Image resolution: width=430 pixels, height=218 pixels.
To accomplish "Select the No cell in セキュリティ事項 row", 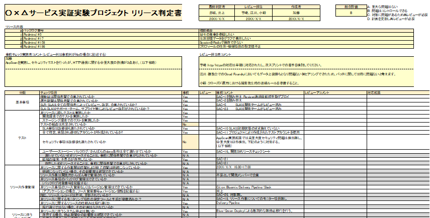I will tap(190, 142).
